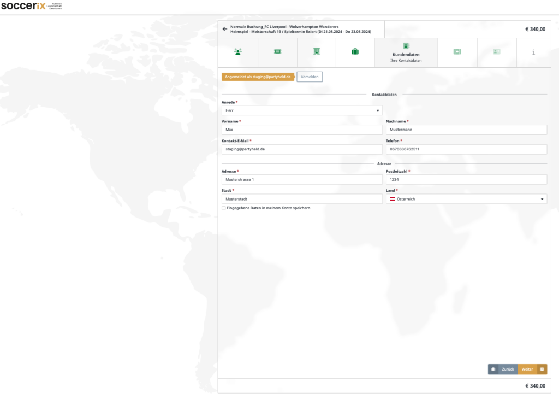This screenshot has height=399, width=559.
Task: Go to the ID card step icon
Action: point(497,52)
